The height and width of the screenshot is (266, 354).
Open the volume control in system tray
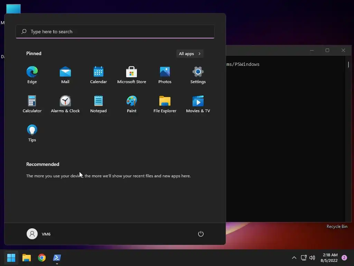pyautogui.click(x=312, y=258)
